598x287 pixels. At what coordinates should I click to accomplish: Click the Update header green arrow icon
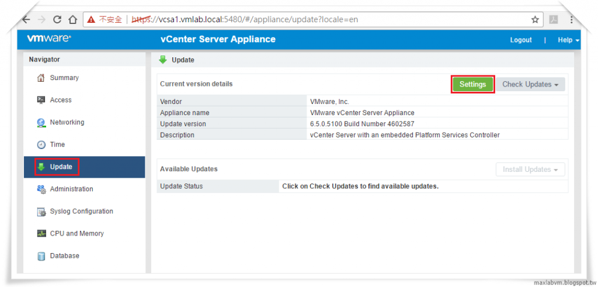coord(163,60)
